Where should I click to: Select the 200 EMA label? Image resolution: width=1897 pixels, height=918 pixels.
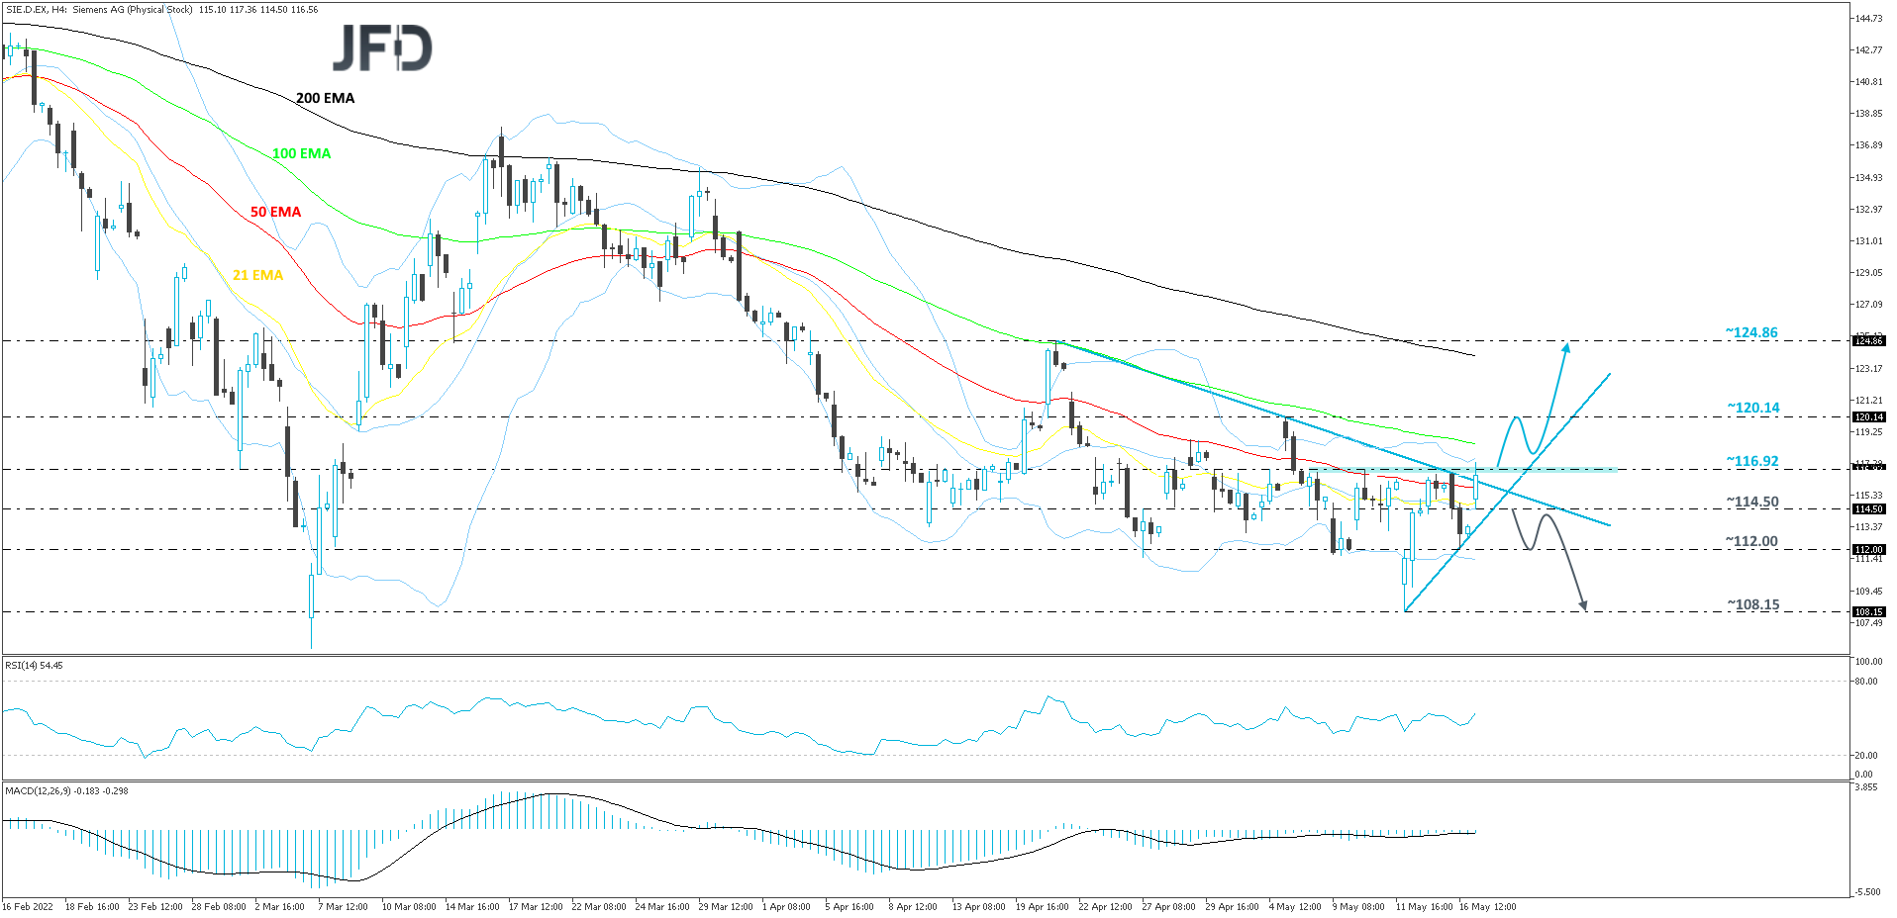325,98
